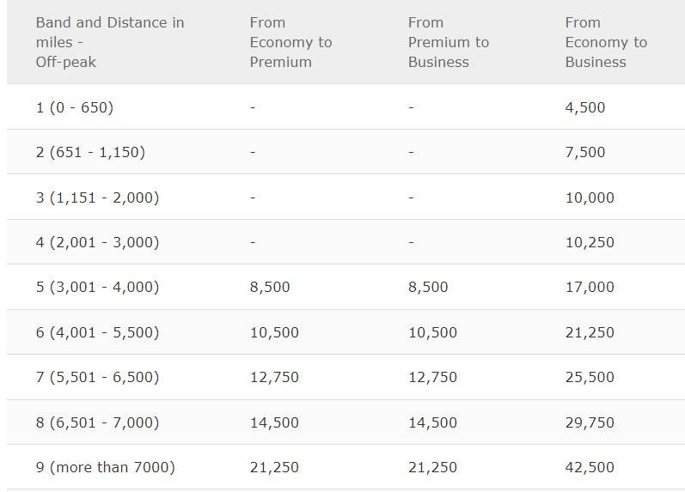This screenshot has width=685, height=492.
Task: Select the 42,500 value for band 9
Action: coord(590,468)
